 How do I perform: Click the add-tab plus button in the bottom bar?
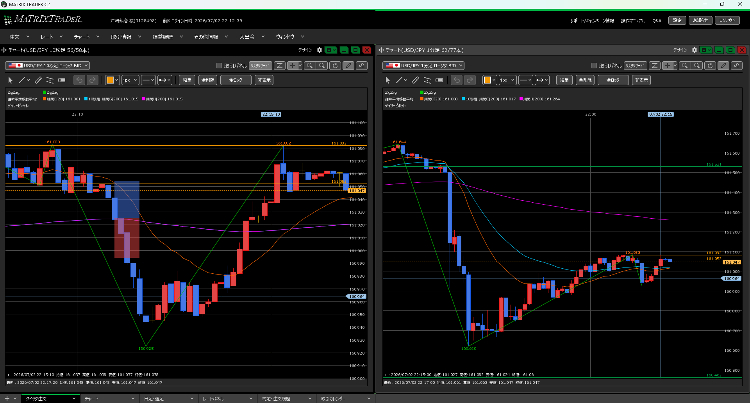7,398
